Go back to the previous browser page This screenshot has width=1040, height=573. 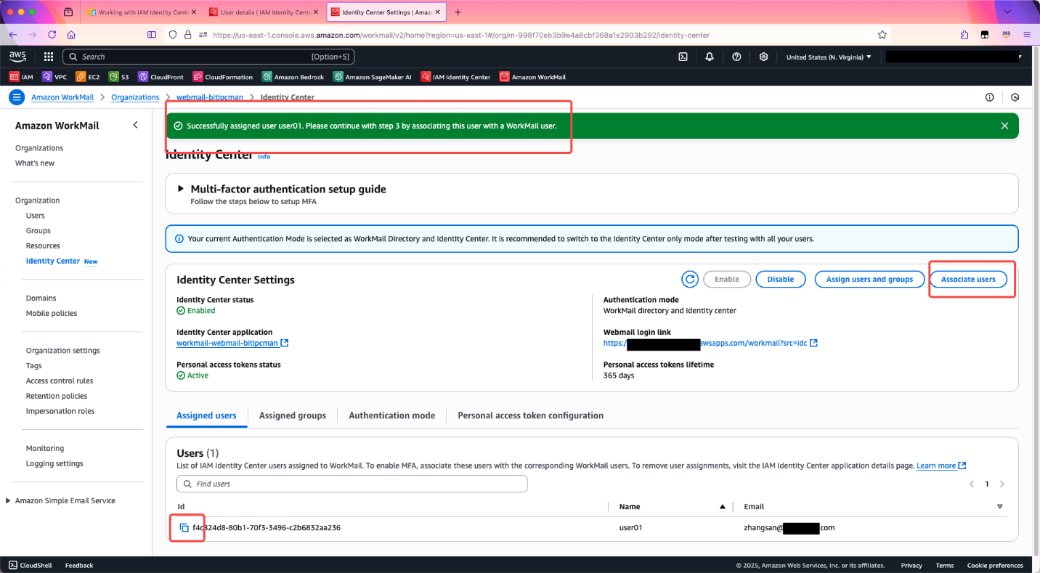point(13,34)
